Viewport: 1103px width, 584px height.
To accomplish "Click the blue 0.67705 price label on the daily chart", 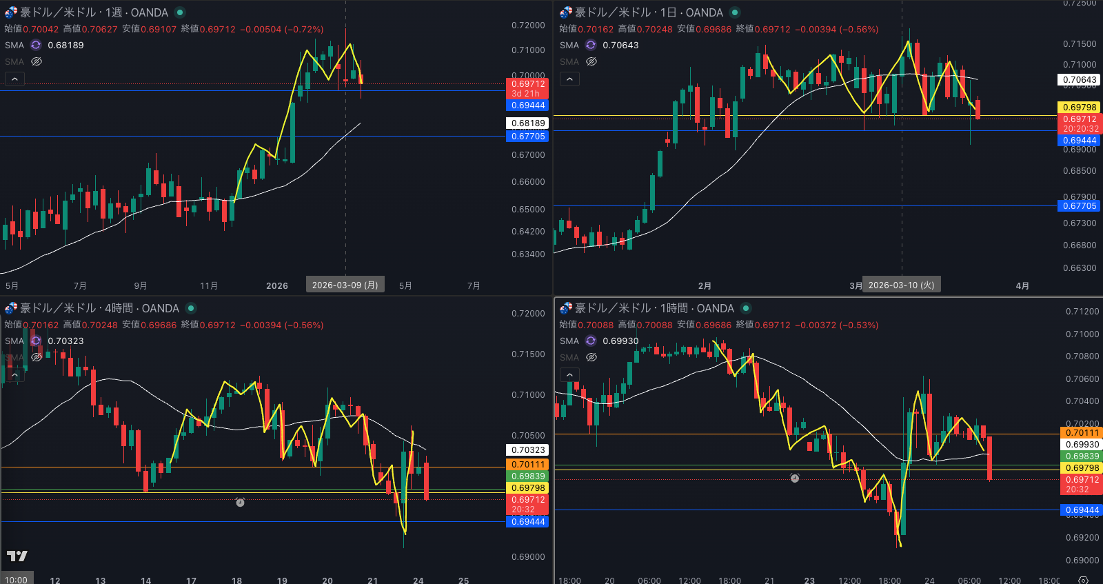I will point(1079,206).
